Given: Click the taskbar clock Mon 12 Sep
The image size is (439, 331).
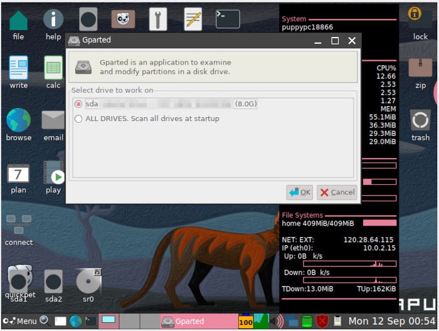Looking at the screenshot, I should (x=392, y=321).
